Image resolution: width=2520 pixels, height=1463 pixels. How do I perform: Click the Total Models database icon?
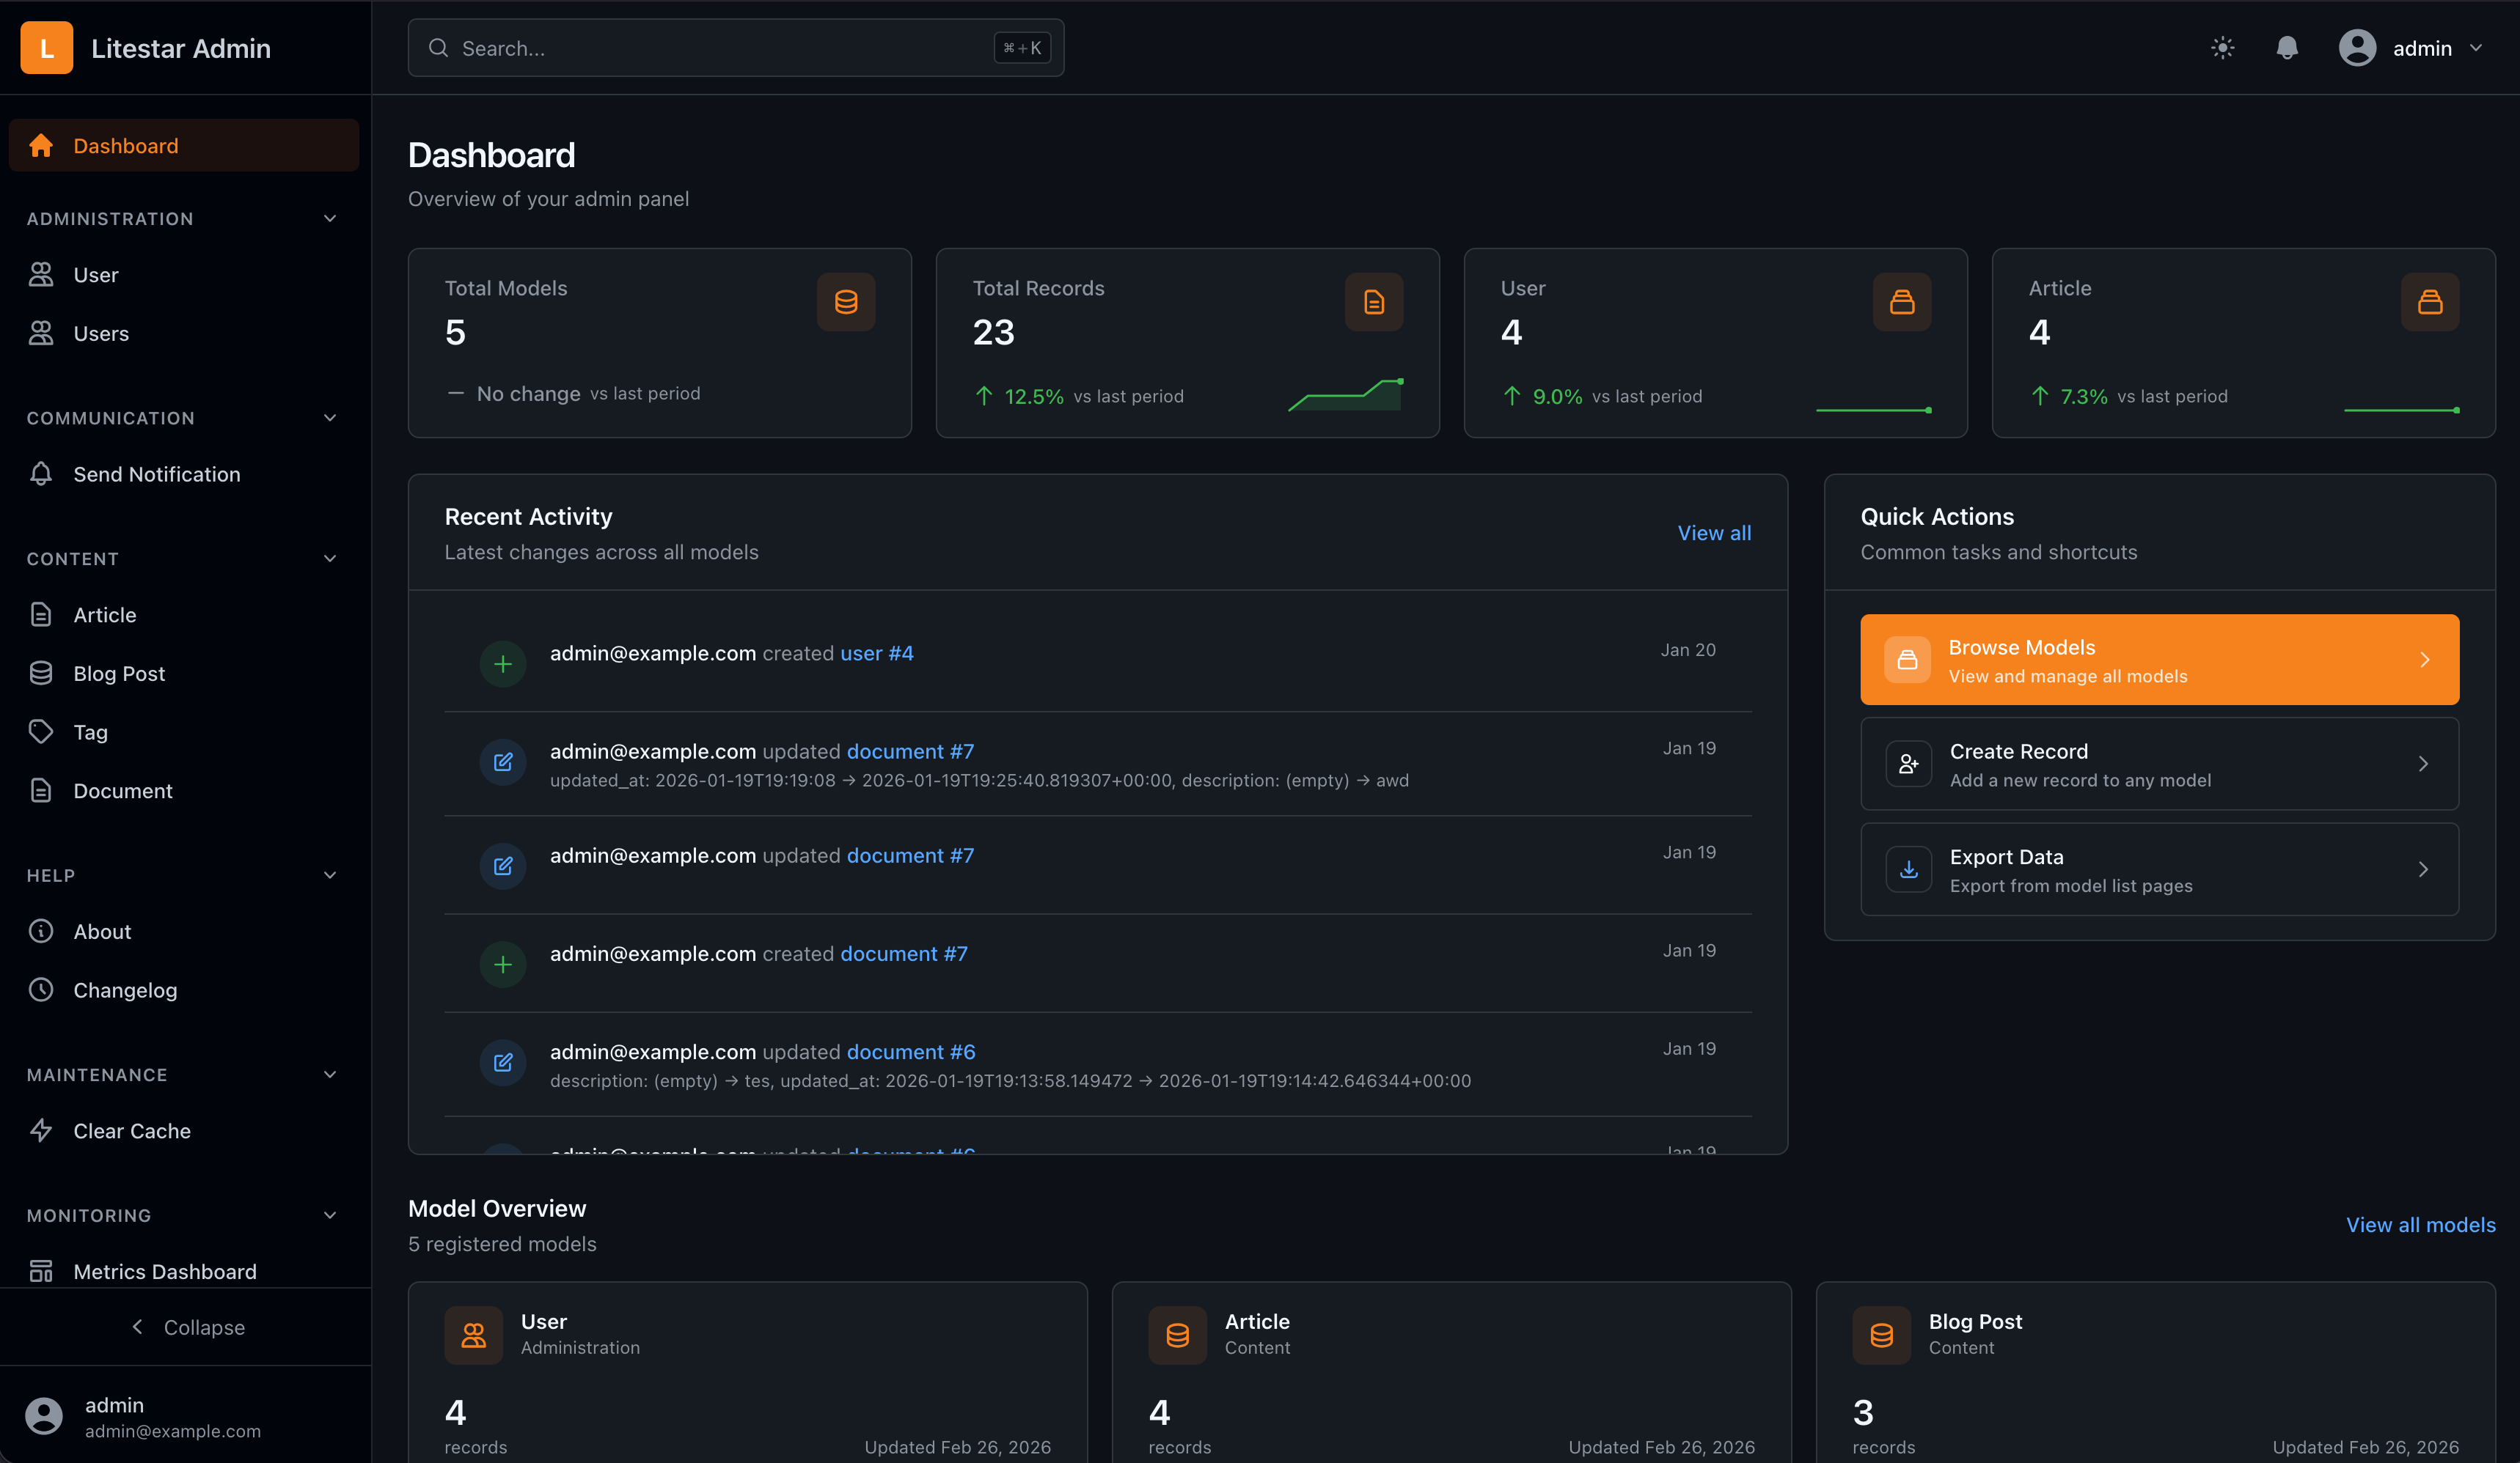coord(845,302)
